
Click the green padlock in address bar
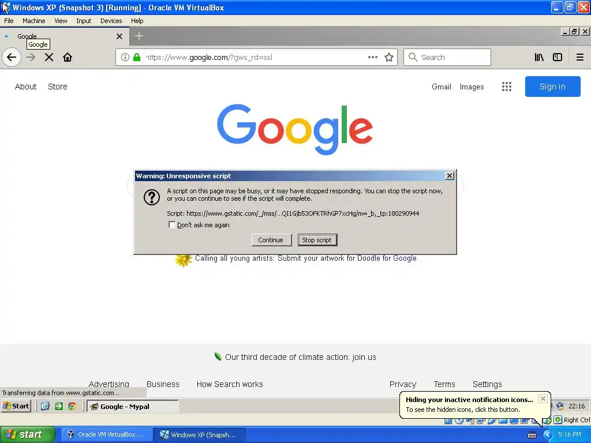pyautogui.click(x=137, y=57)
